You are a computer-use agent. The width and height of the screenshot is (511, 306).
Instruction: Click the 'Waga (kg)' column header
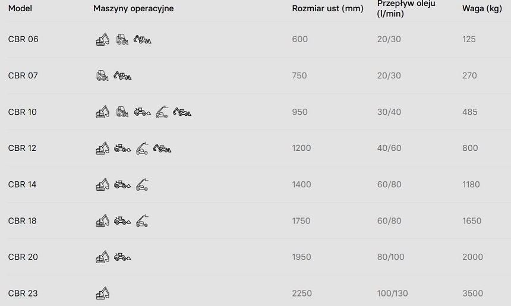[482, 9]
